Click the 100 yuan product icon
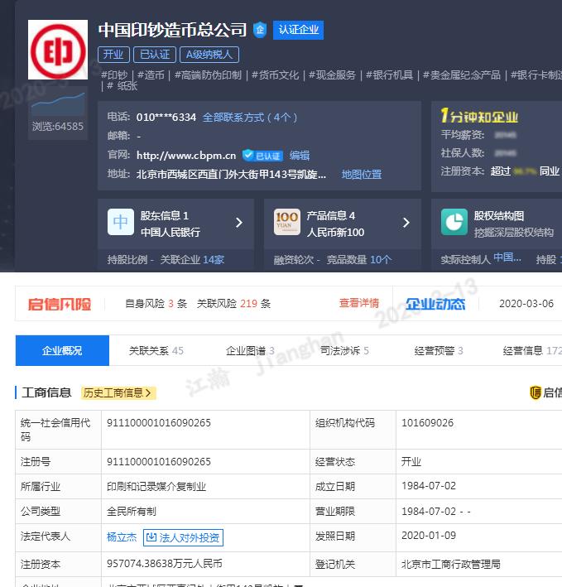 (286, 222)
